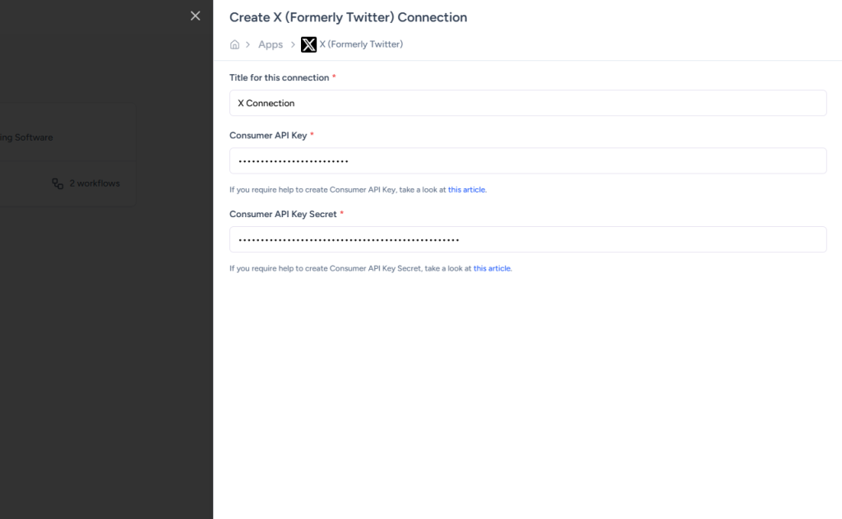Viewport: 842px width, 519px height.
Task: Select the X (Formerly Twitter) breadcrumb text
Action: tap(361, 44)
